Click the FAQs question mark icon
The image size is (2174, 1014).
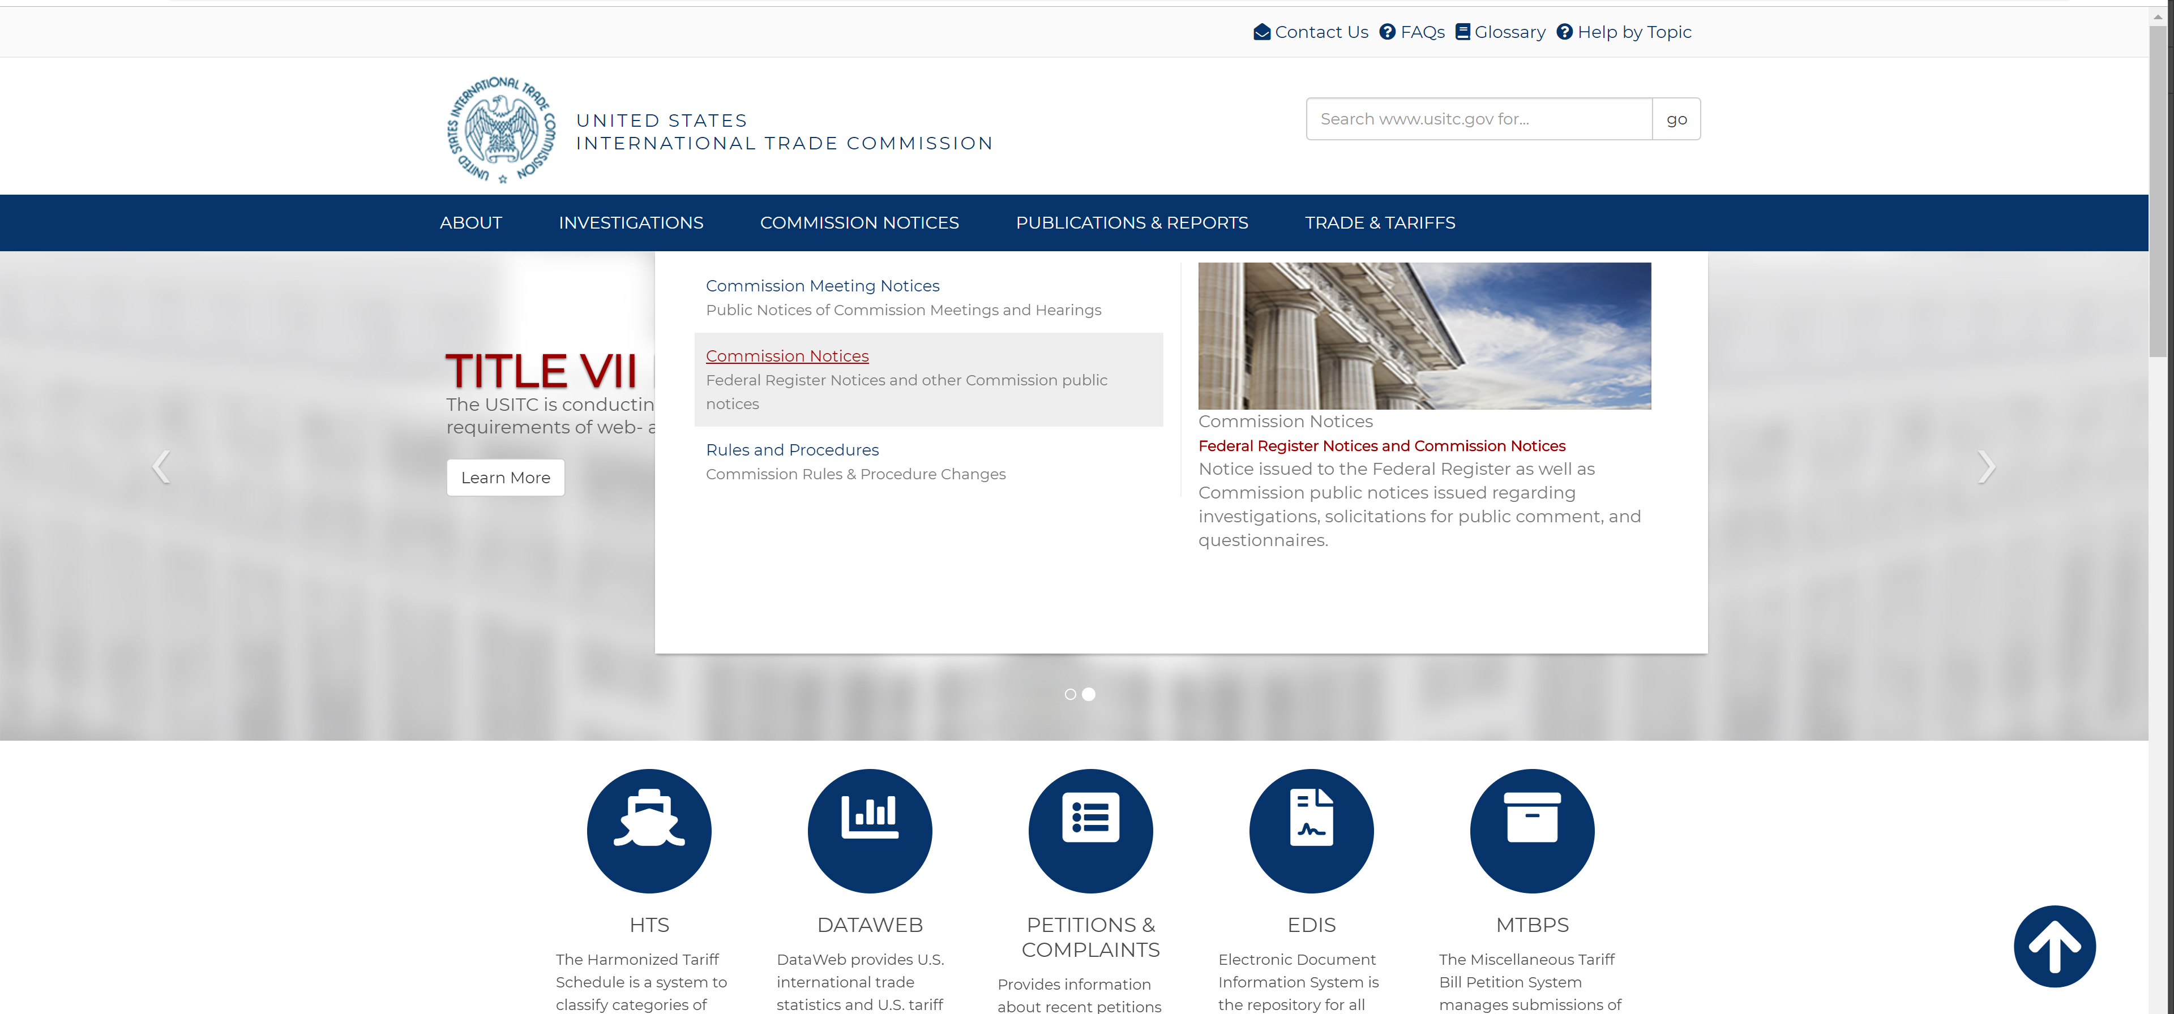tap(1388, 32)
